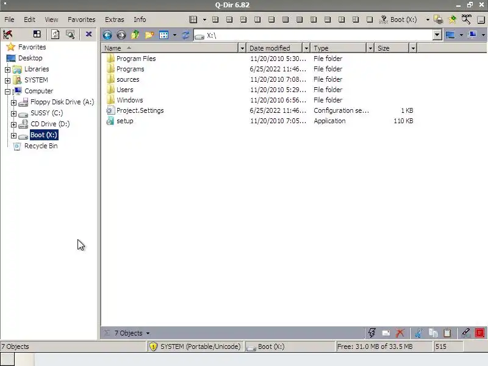Click the star add-favorite toolbar icon

452,20
